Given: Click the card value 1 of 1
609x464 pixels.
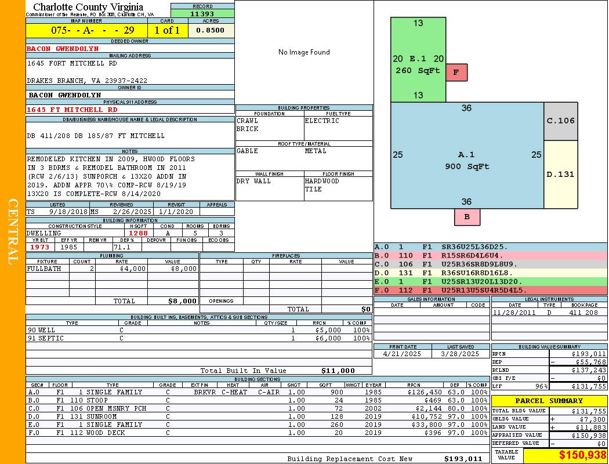Looking at the screenshot, I should [167, 30].
